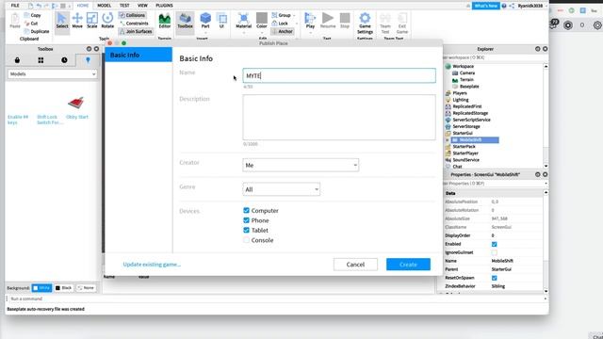Screen dimensions: 603x339
Task: Click the Stop playback button
Action: 345,21
